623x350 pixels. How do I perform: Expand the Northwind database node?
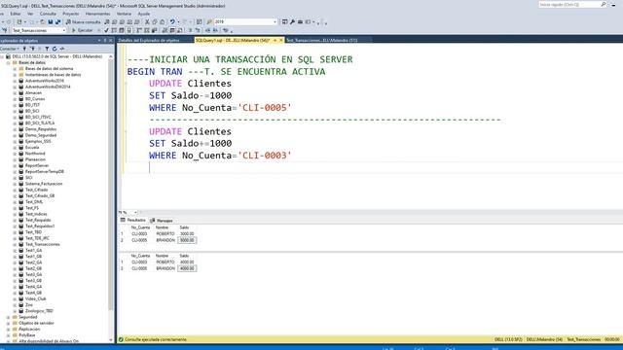15,154
